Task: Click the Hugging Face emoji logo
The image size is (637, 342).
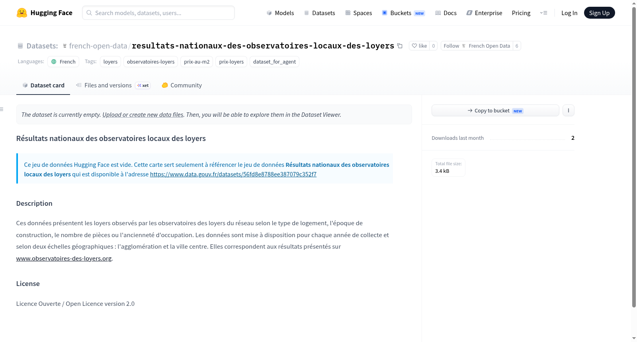Action: point(22,13)
